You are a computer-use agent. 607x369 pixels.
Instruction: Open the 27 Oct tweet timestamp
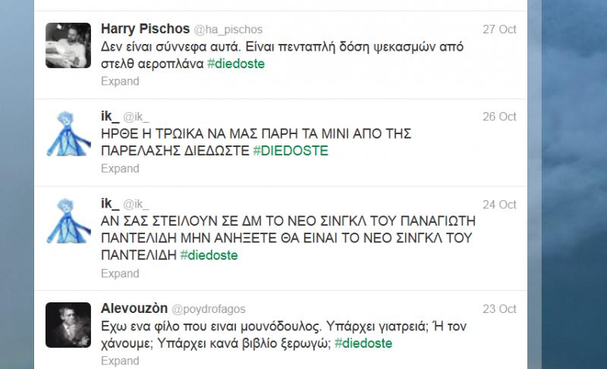tap(499, 30)
